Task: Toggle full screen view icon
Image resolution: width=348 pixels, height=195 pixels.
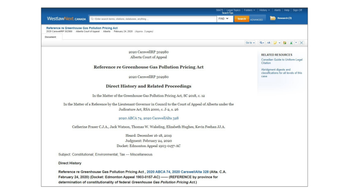Action: (x=301, y=43)
